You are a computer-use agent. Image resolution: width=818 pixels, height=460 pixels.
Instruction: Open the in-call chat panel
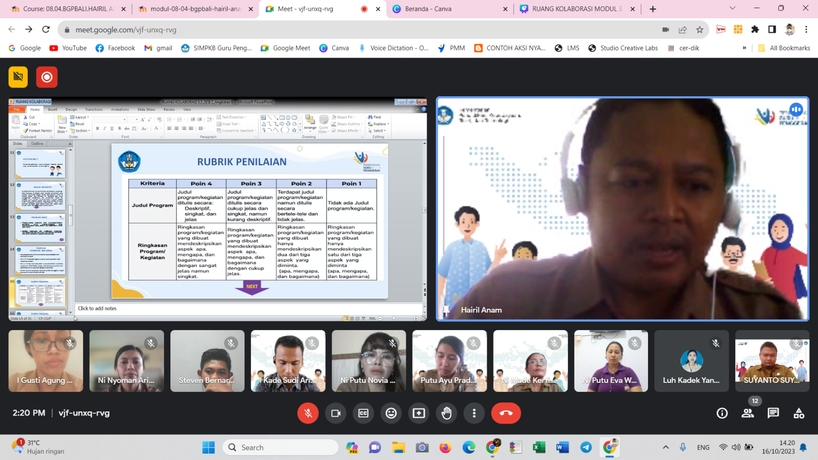[773, 413]
